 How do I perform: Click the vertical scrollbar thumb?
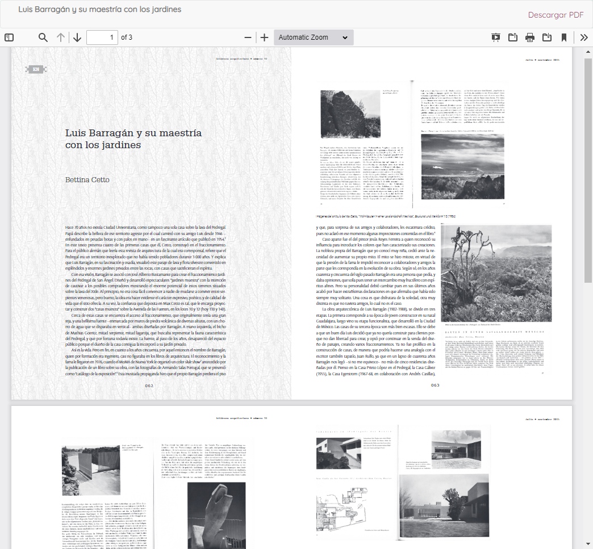588,170
